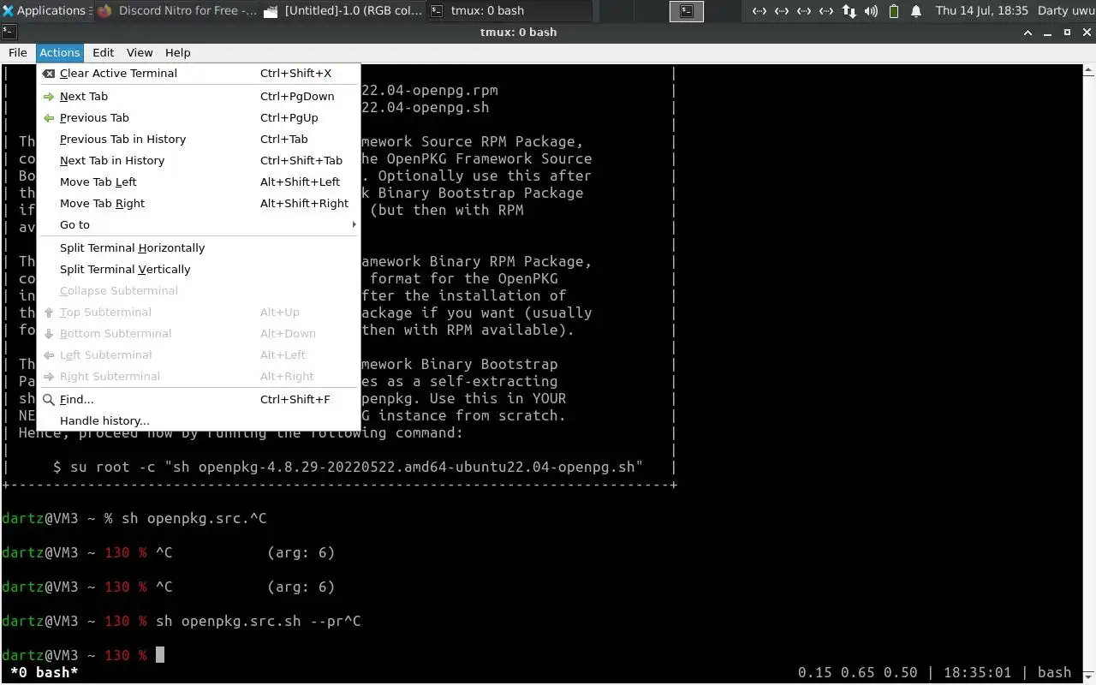Open the View menu
1096x685 pixels.
140,52
